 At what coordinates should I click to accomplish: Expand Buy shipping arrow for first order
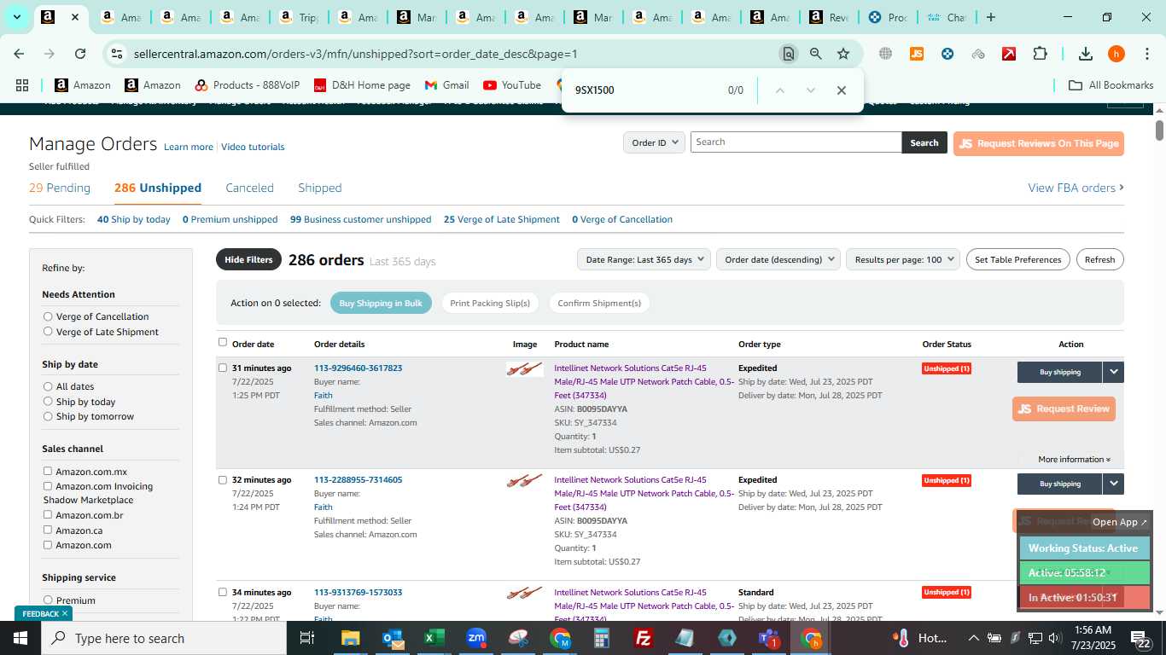point(1113,372)
